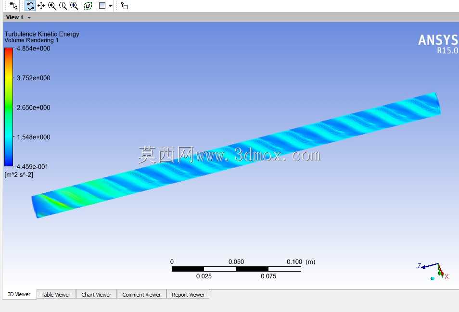
Task: Click the viewer shortcuts help icon
Action: point(124,6)
